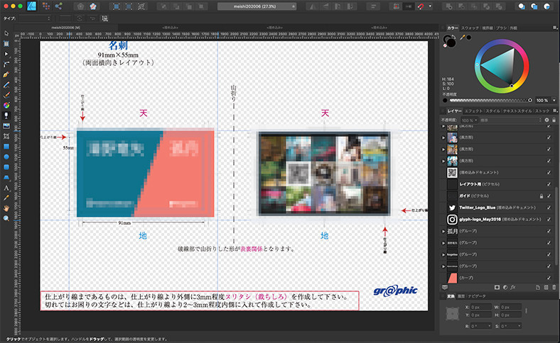Pick a color in the wheel triangle
Screen dimensions: 560x343
click(x=501, y=67)
